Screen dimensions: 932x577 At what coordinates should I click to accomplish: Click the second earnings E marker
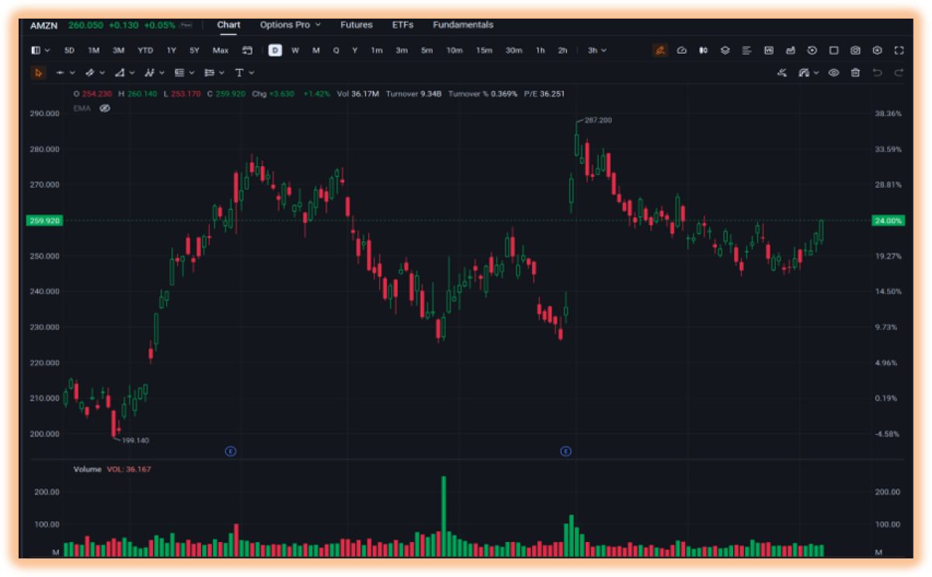point(566,451)
